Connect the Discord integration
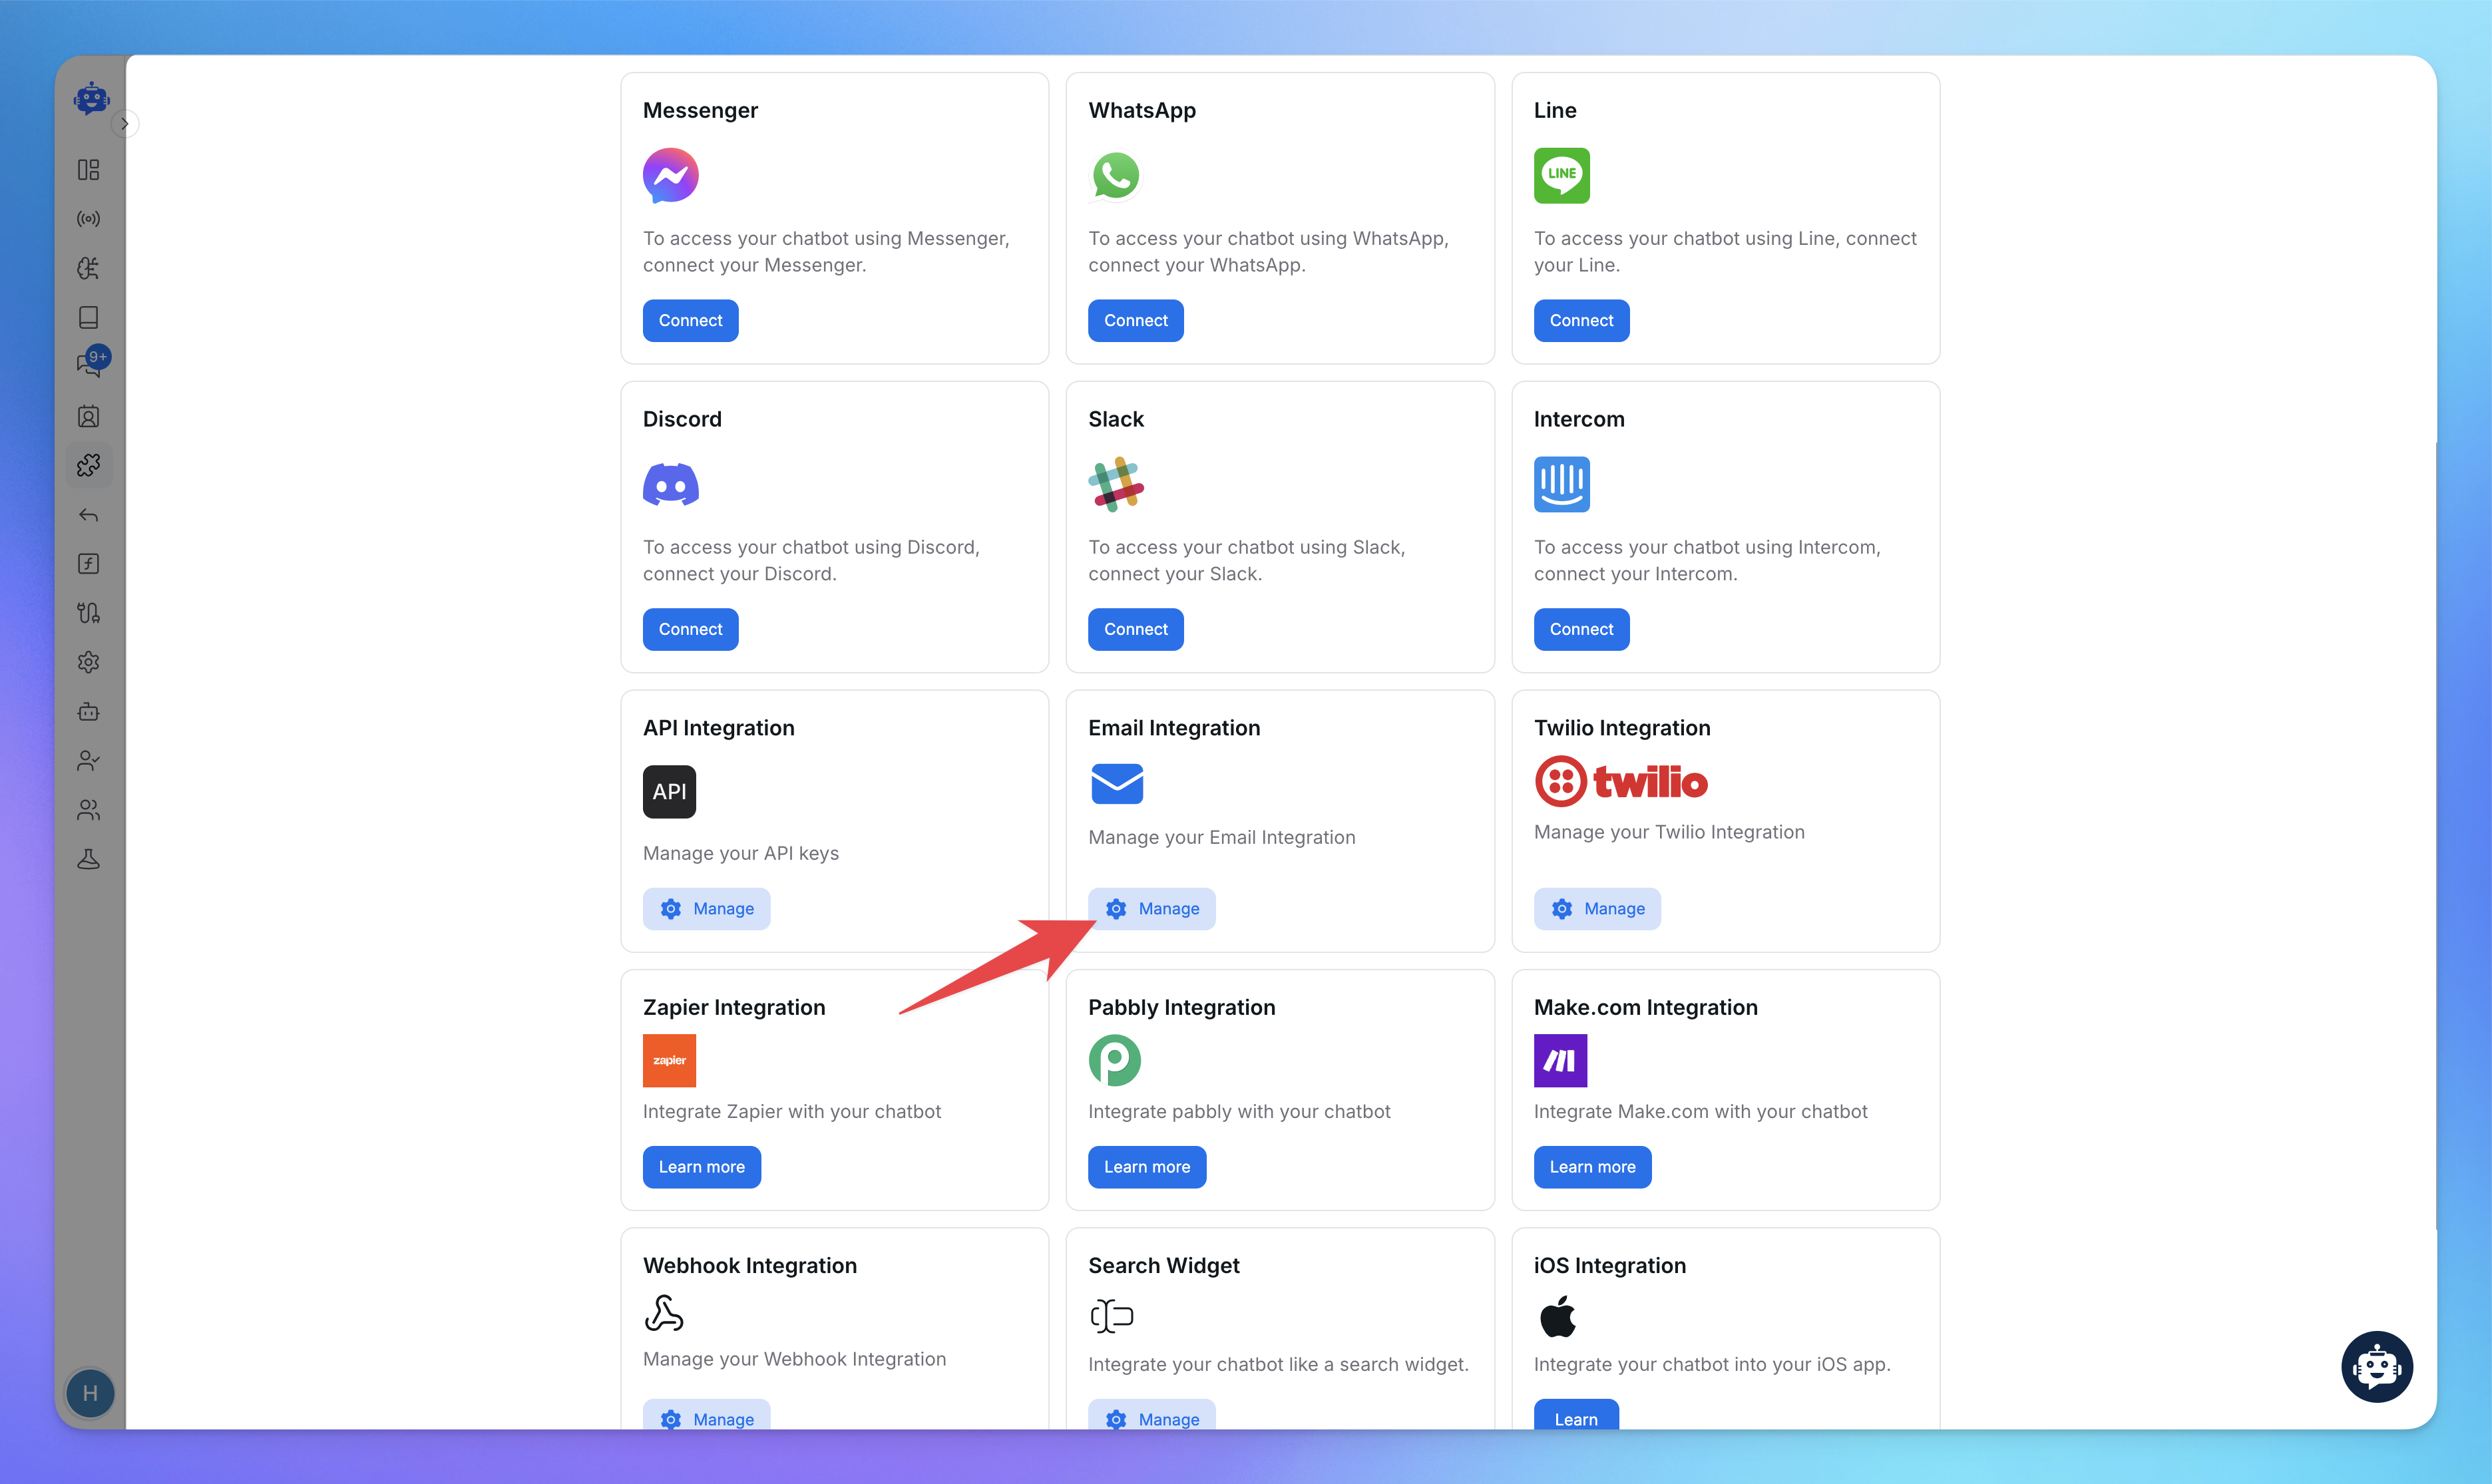The image size is (2492, 1484). point(690,630)
